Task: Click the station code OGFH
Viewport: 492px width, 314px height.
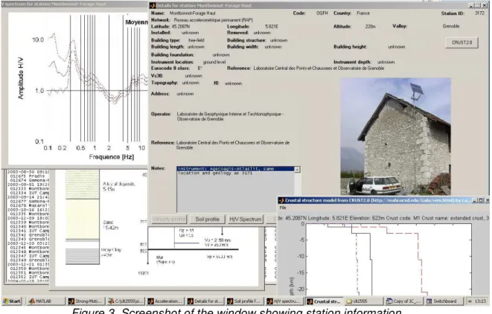Action: [322, 13]
